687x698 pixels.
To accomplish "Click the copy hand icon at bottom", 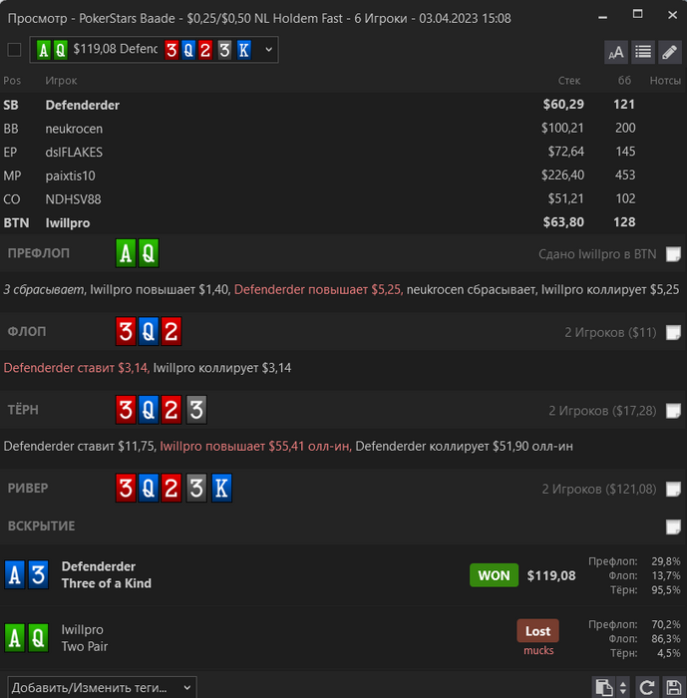I will click(x=603, y=687).
